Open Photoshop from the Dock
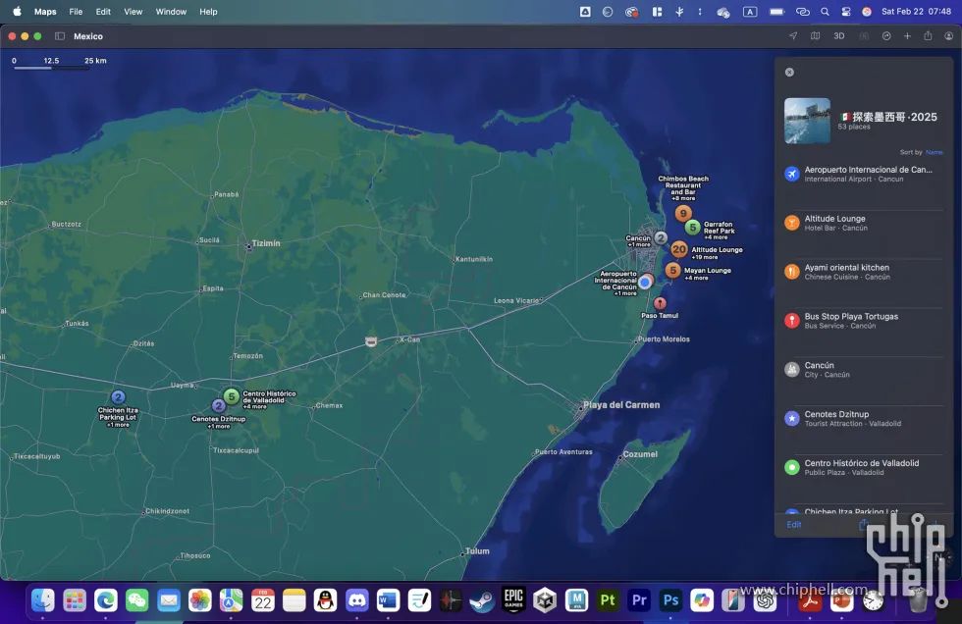 670,600
